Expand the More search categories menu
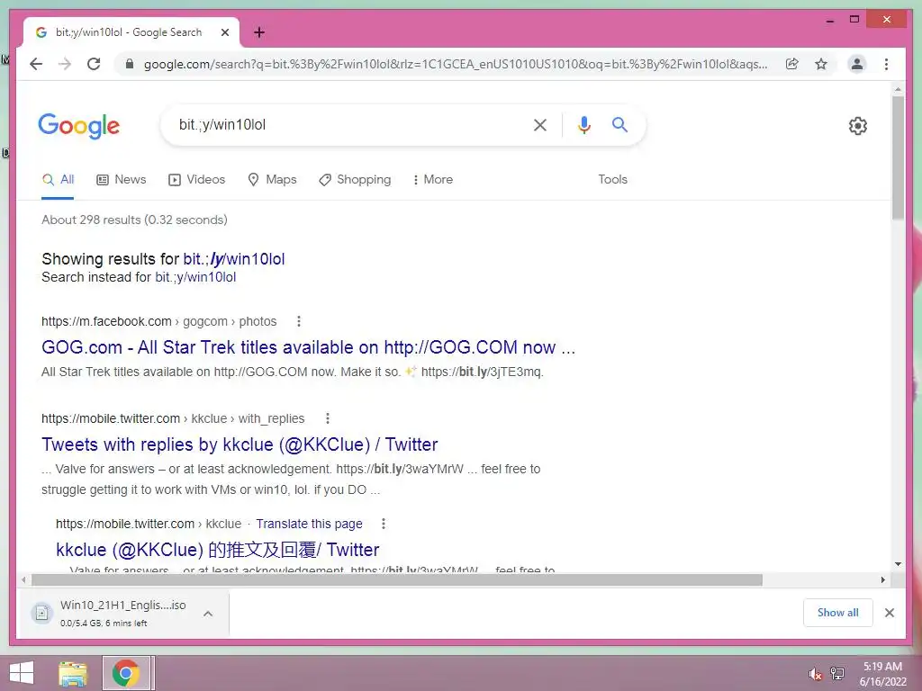922x691 pixels. [432, 179]
